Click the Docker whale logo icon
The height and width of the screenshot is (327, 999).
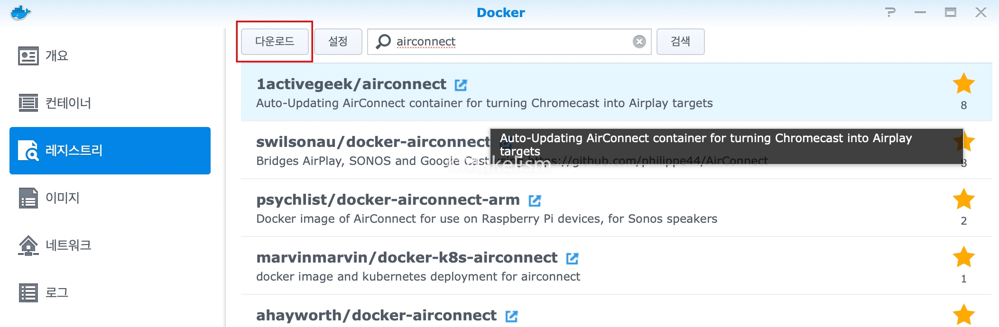pos(20,12)
